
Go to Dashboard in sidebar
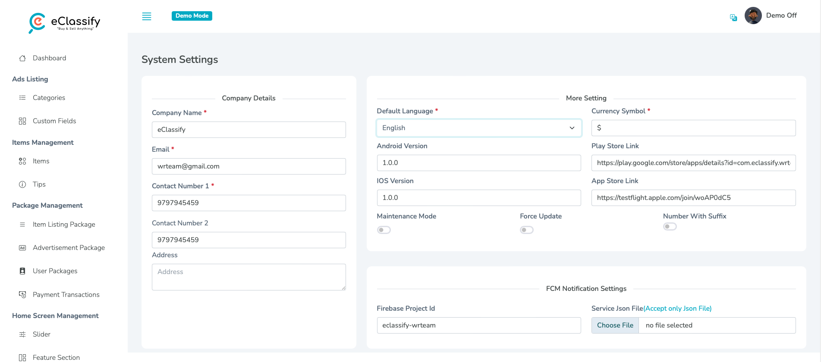[x=49, y=58]
